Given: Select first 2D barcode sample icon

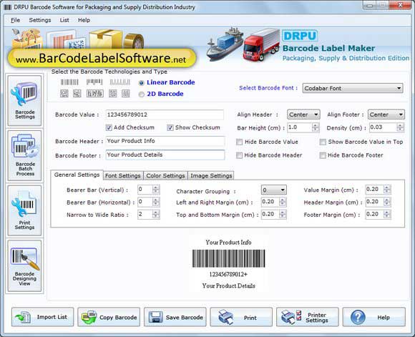Looking at the screenshot, I should click(64, 94).
